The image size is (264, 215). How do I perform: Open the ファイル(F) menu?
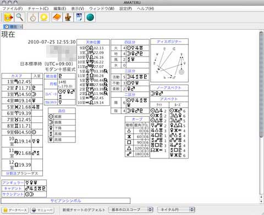click(x=13, y=9)
